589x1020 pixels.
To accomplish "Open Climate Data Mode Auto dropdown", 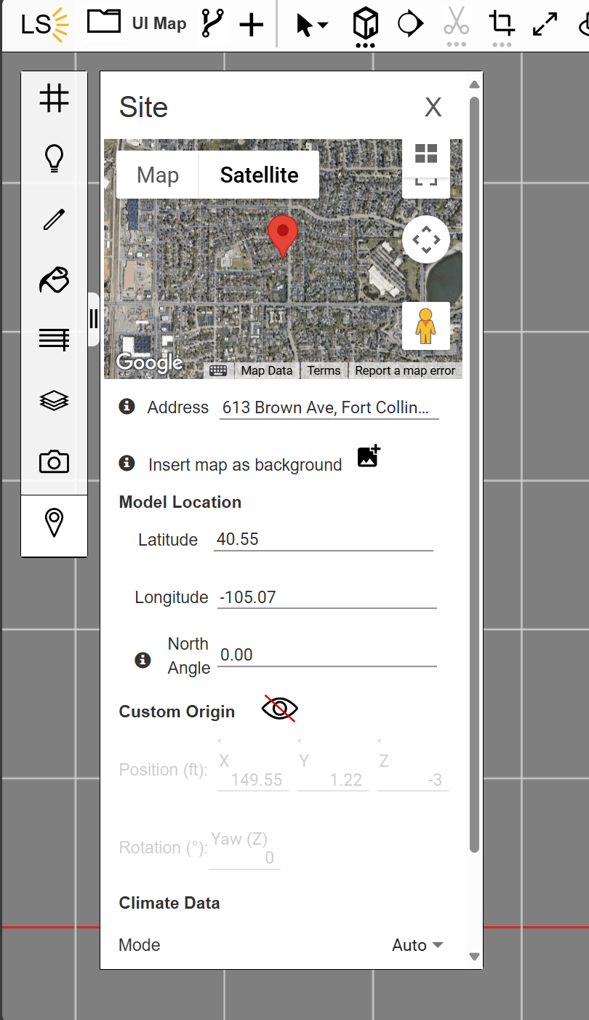I will (x=417, y=945).
